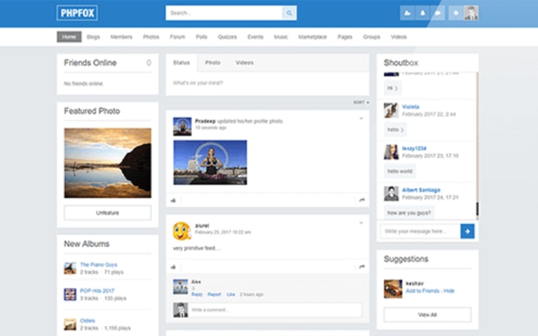The image size is (538, 336).
Task: Click the Unfeature button
Action: [107, 213]
